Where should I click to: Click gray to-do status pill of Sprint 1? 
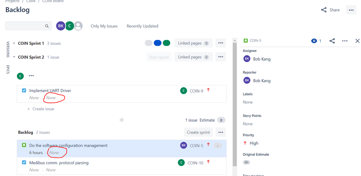point(149,43)
